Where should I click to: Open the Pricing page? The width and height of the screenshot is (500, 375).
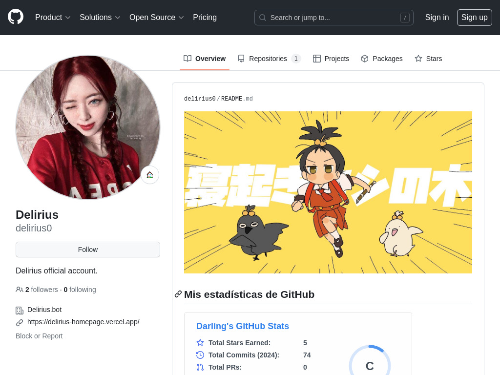tap(205, 17)
